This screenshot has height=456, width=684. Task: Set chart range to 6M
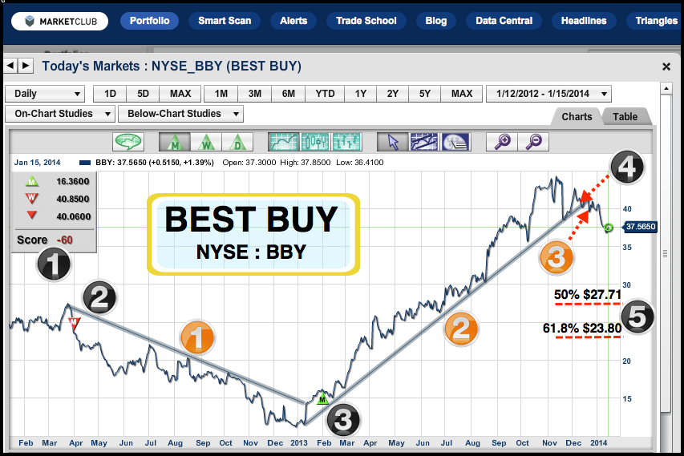(x=289, y=94)
